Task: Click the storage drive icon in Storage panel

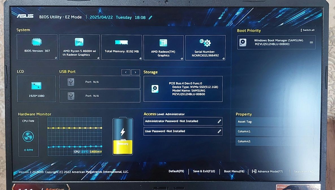Action: (155, 88)
